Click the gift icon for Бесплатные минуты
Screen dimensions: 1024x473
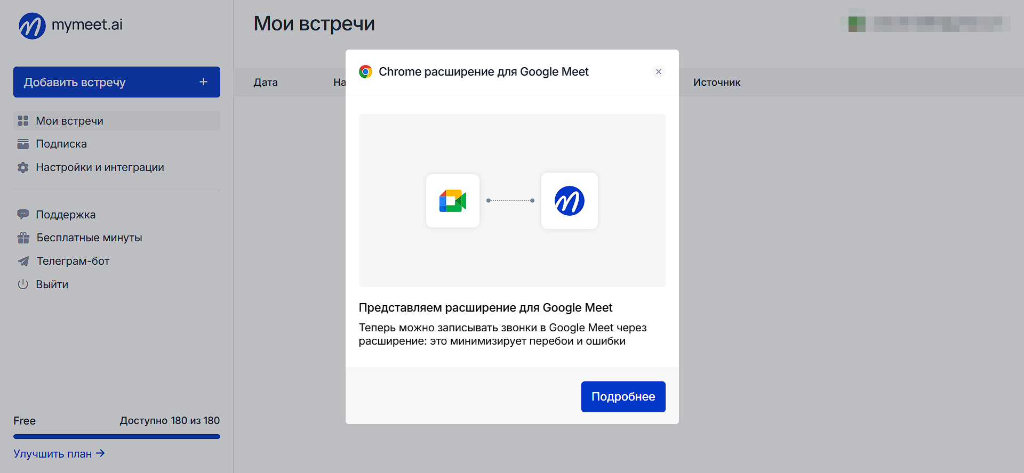(x=23, y=238)
